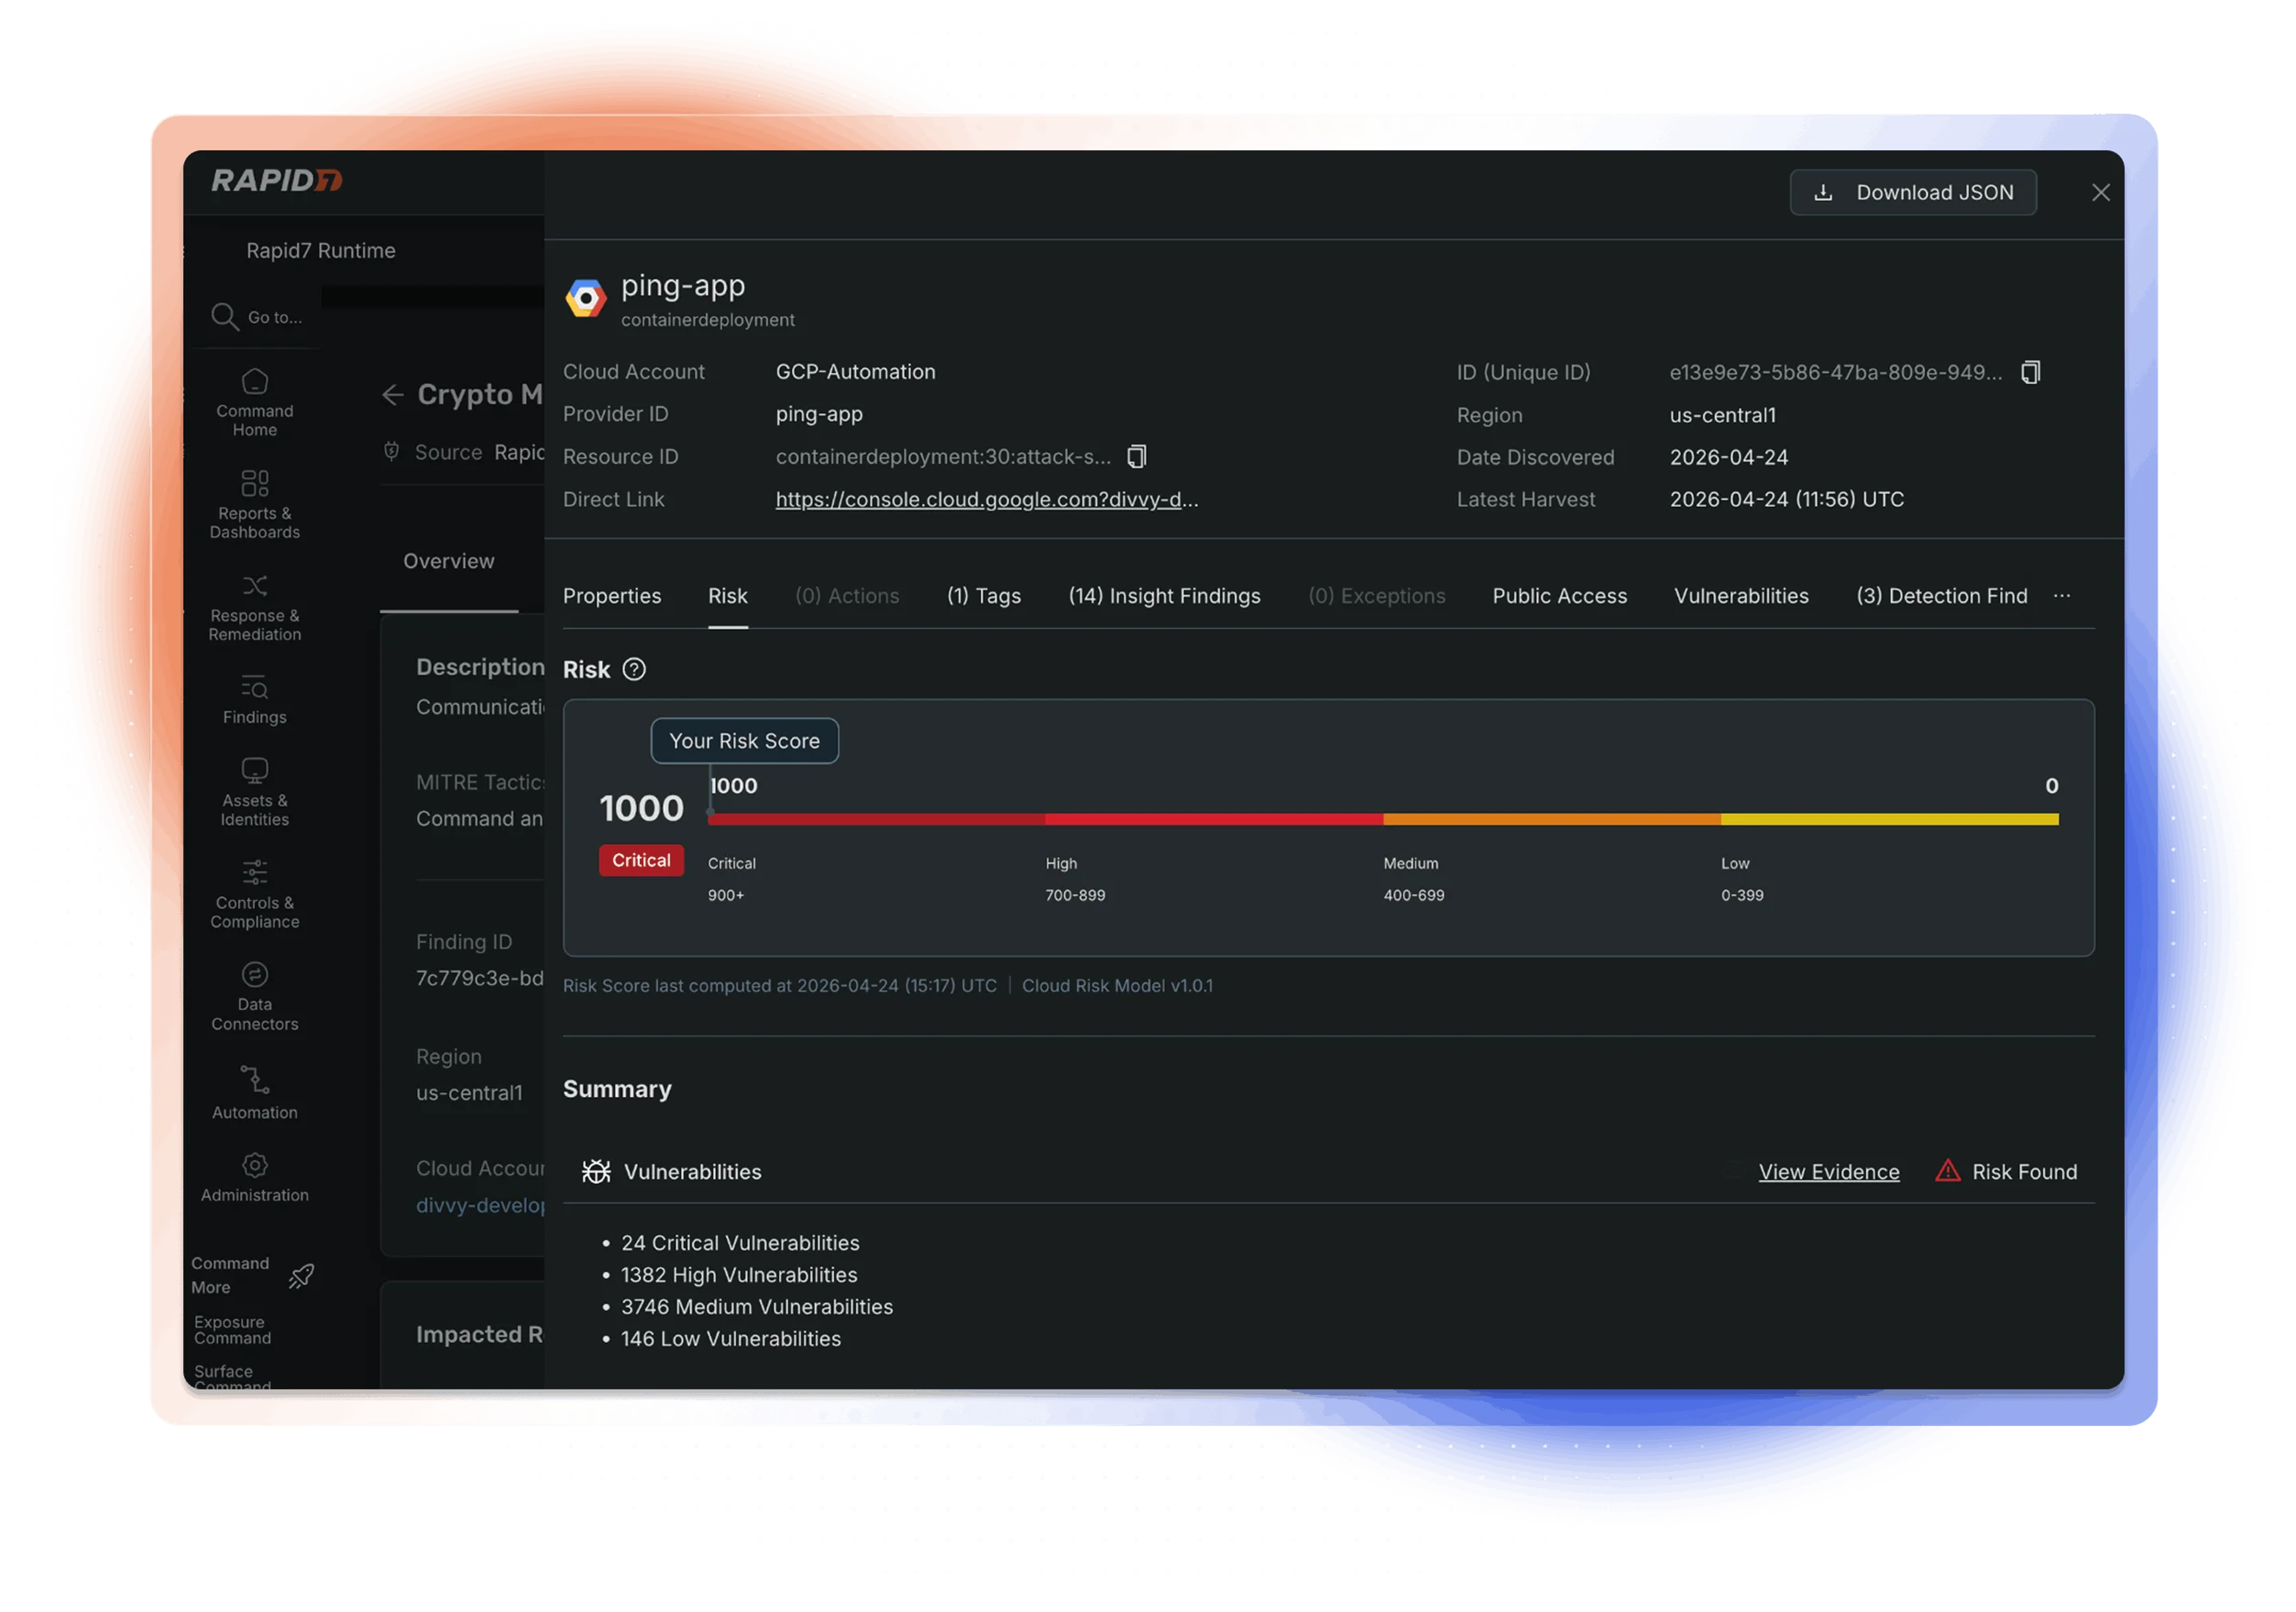Open Exposure Command in sidebar
The height and width of the screenshot is (1612, 2296).
coord(232,1330)
